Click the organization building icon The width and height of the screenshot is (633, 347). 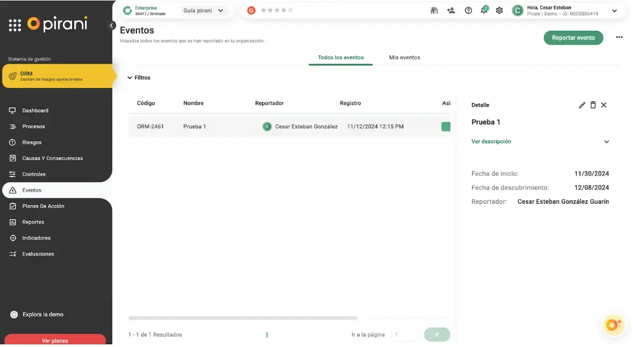[434, 11]
